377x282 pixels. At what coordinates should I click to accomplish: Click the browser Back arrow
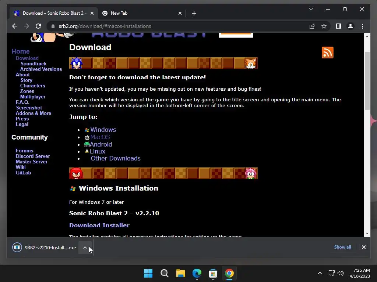pos(15,26)
